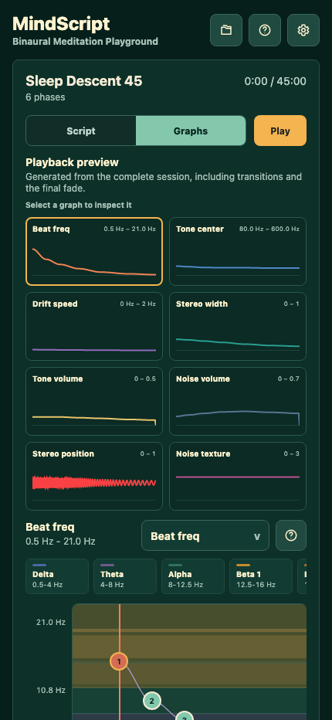Select the Noise texture graph card
The image size is (332, 720).
(237, 476)
